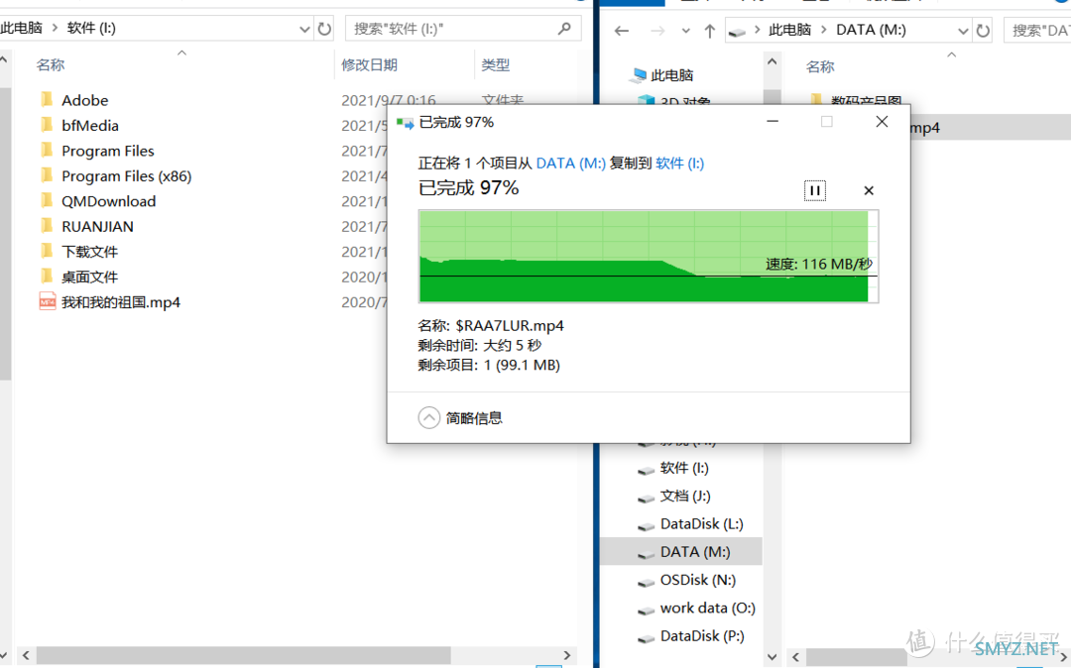The image size is (1071, 668).
Task: Select the RUANJIAN folder icon
Action: [x=48, y=226]
